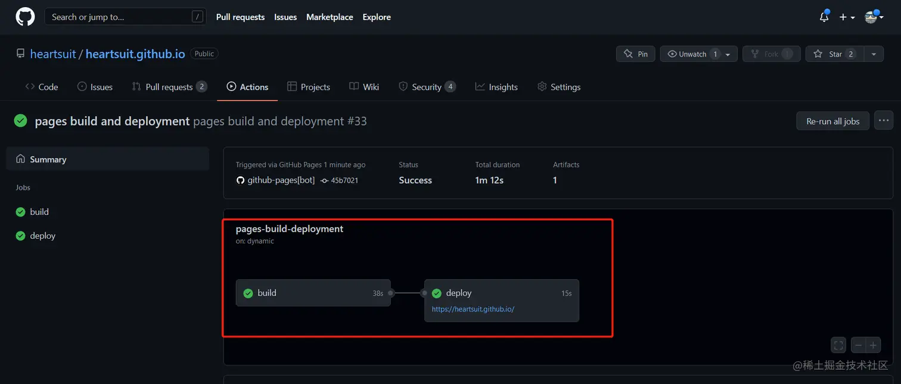901x384 pixels.
Task: Click the build duration 38s
Action: 378,293
